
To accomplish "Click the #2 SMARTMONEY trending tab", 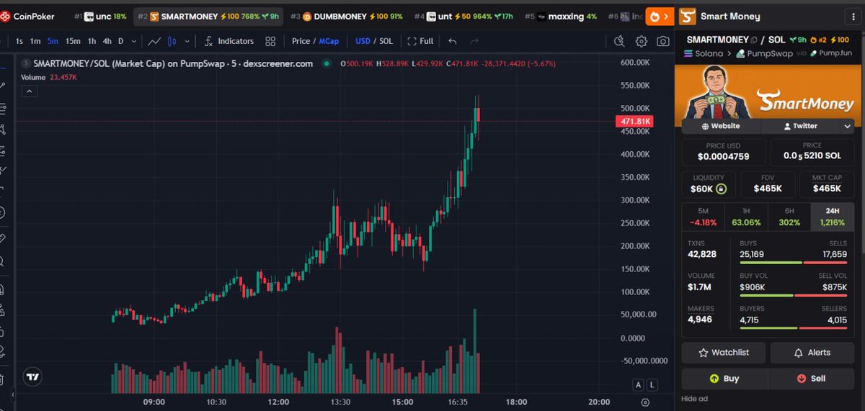I will point(208,16).
